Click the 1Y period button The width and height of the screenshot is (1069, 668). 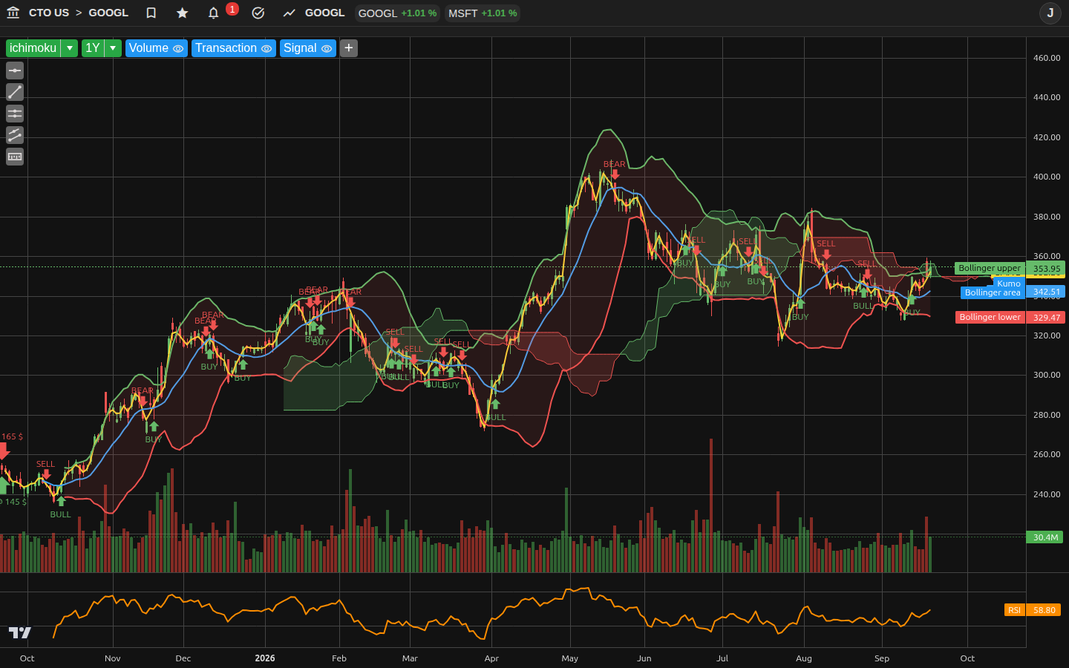[x=93, y=48]
